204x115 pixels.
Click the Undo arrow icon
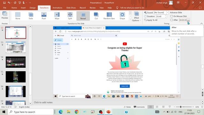point(9,3)
